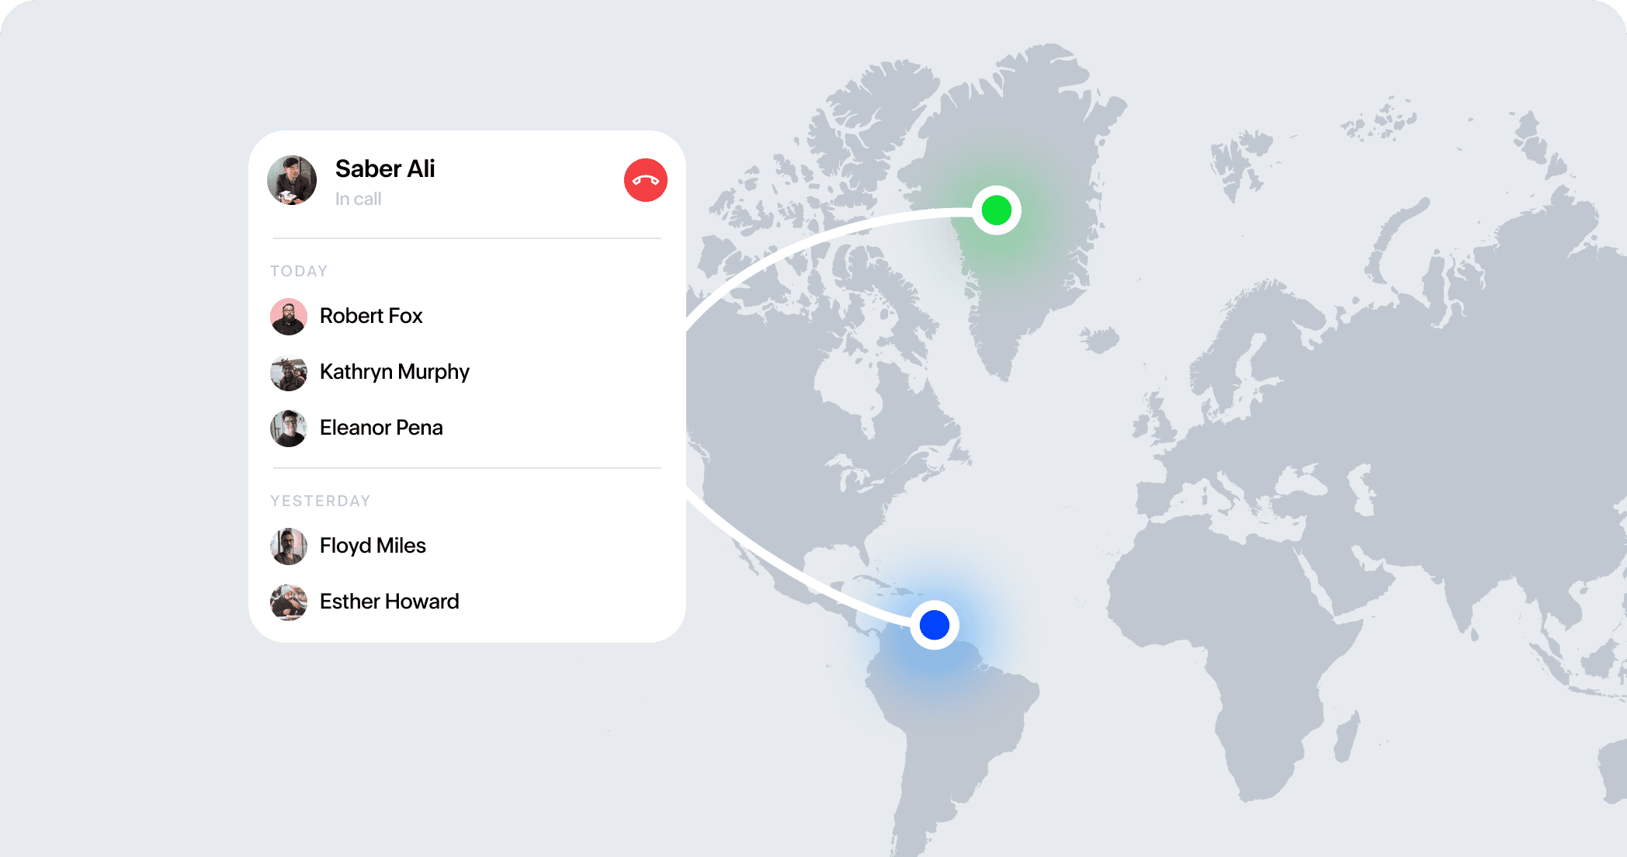Screen dimensions: 1627x857
Task: Click Robert Fox's avatar
Action: [289, 317]
